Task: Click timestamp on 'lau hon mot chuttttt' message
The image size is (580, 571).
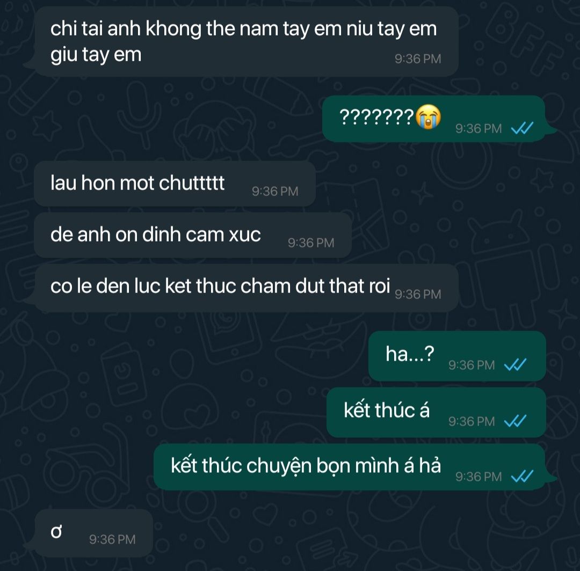Action: coord(275,191)
